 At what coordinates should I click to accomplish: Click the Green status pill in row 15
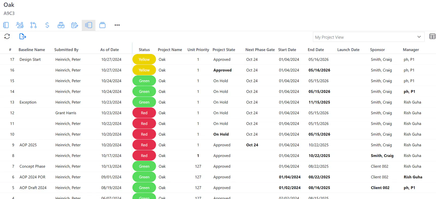[x=144, y=81]
